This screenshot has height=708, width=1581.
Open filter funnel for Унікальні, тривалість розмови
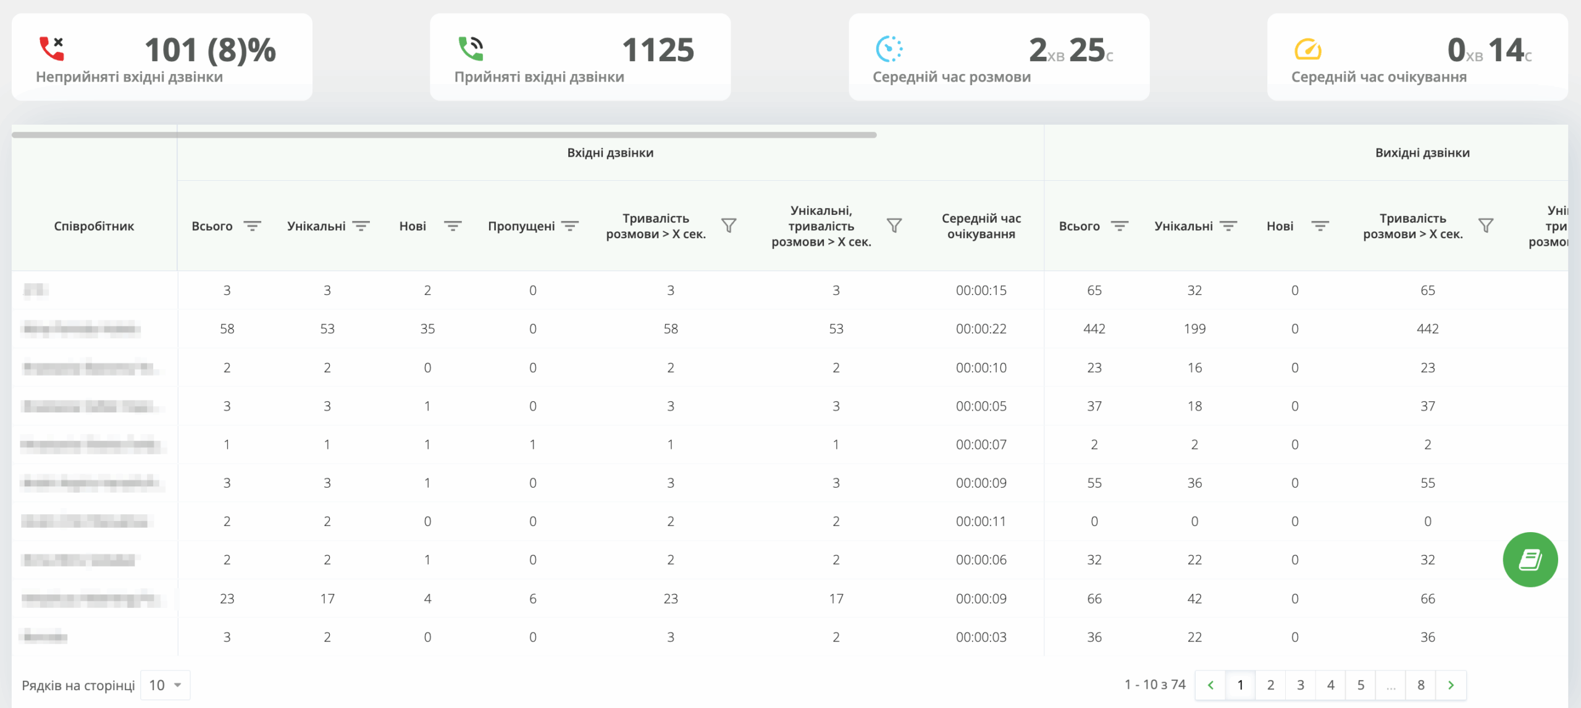894,226
